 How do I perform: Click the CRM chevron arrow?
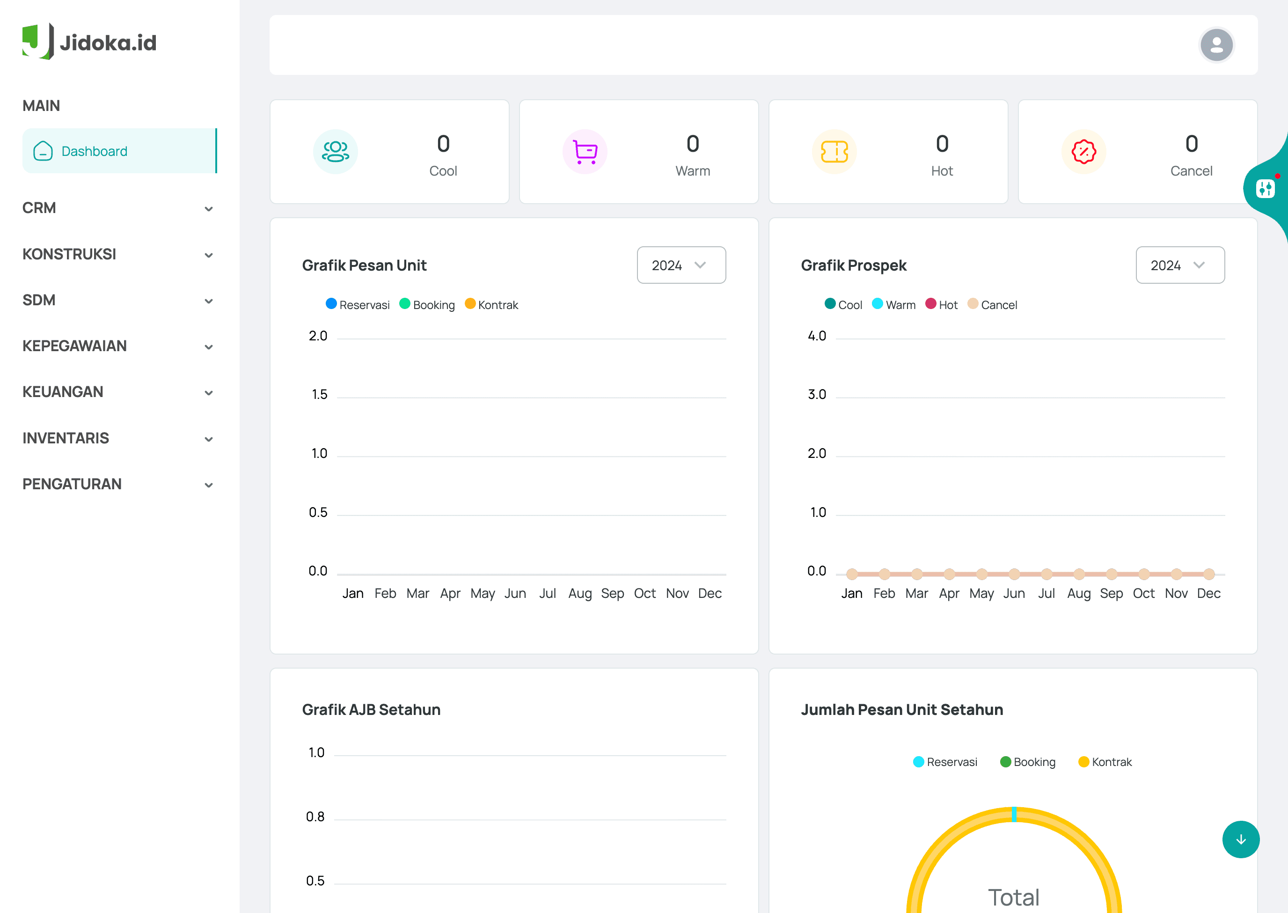208,209
